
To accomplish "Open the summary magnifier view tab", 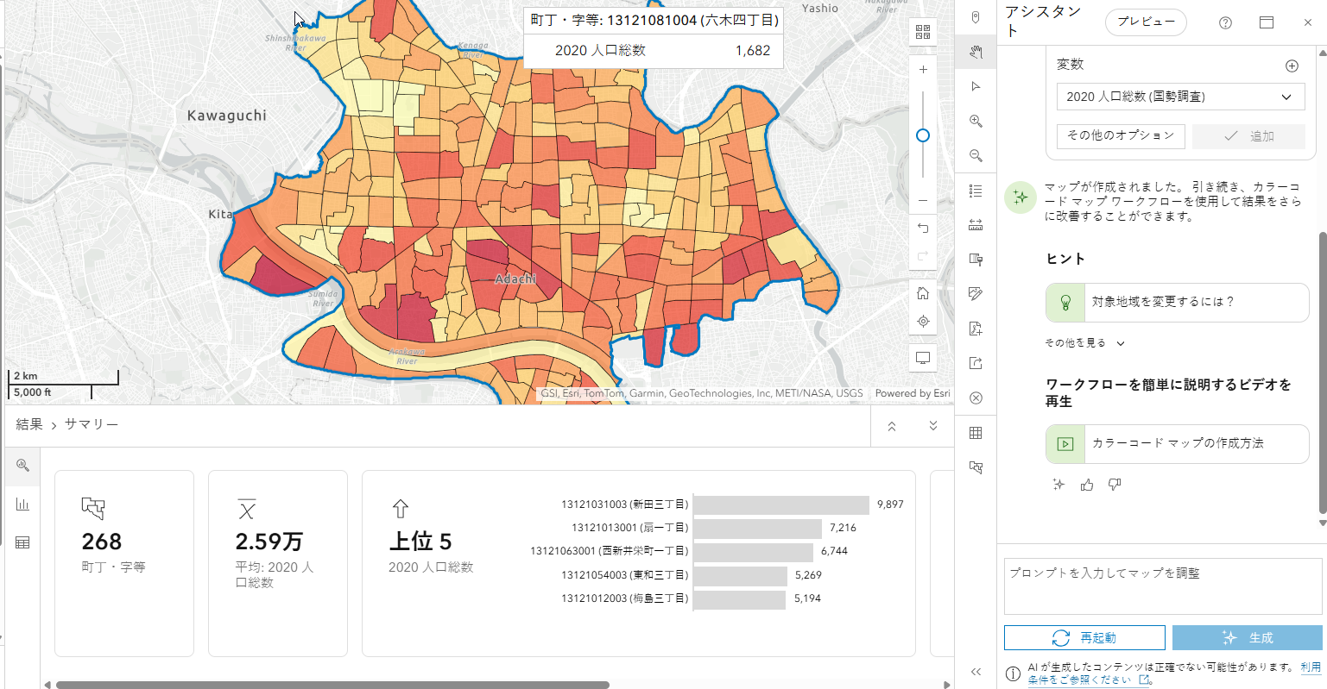I will click(22, 466).
